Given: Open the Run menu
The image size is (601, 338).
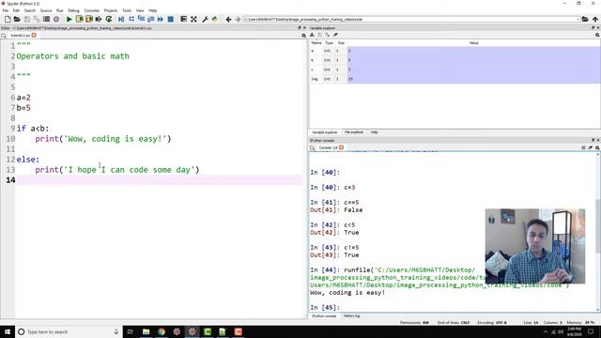Looking at the screenshot, I should [x=60, y=10].
